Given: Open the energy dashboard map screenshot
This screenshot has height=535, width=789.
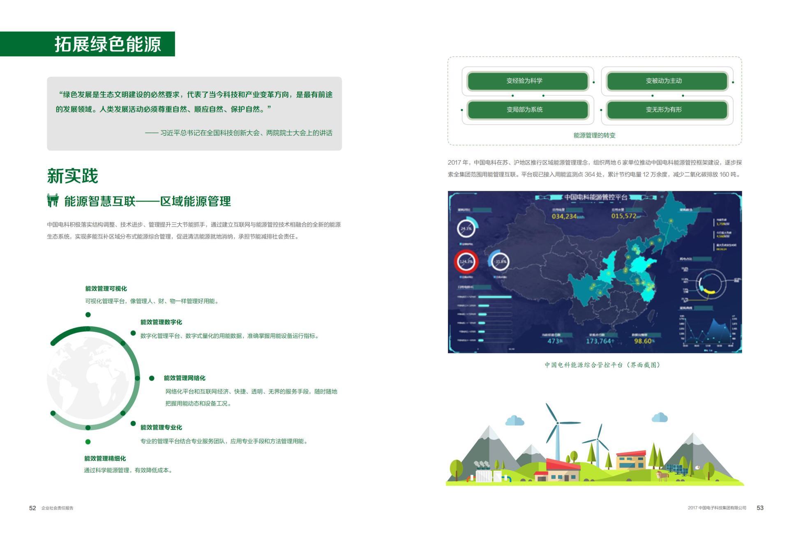Looking at the screenshot, I should click(595, 272).
